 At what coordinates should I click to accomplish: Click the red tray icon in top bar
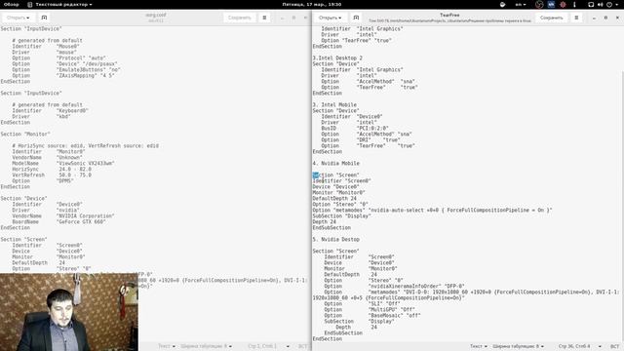pyautogui.click(x=563, y=4)
